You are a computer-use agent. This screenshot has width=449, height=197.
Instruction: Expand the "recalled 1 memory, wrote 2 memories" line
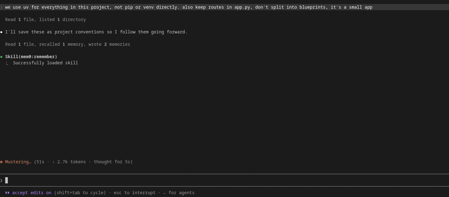pos(85,44)
